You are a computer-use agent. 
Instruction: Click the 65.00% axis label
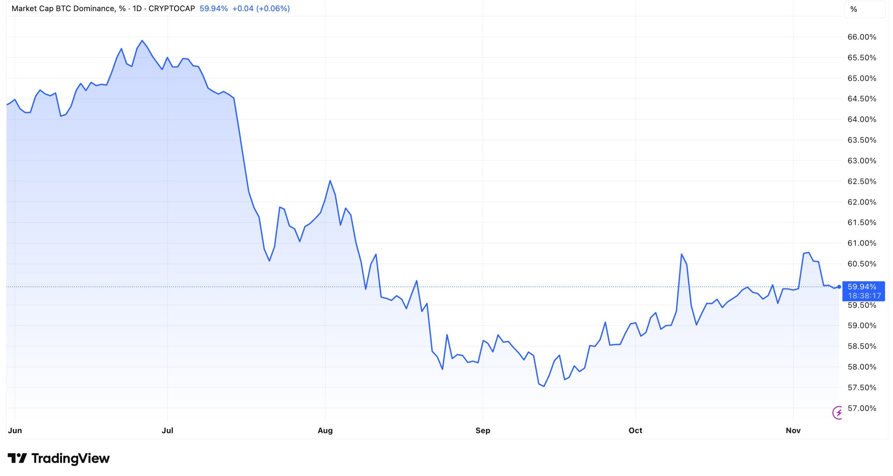coord(862,78)
